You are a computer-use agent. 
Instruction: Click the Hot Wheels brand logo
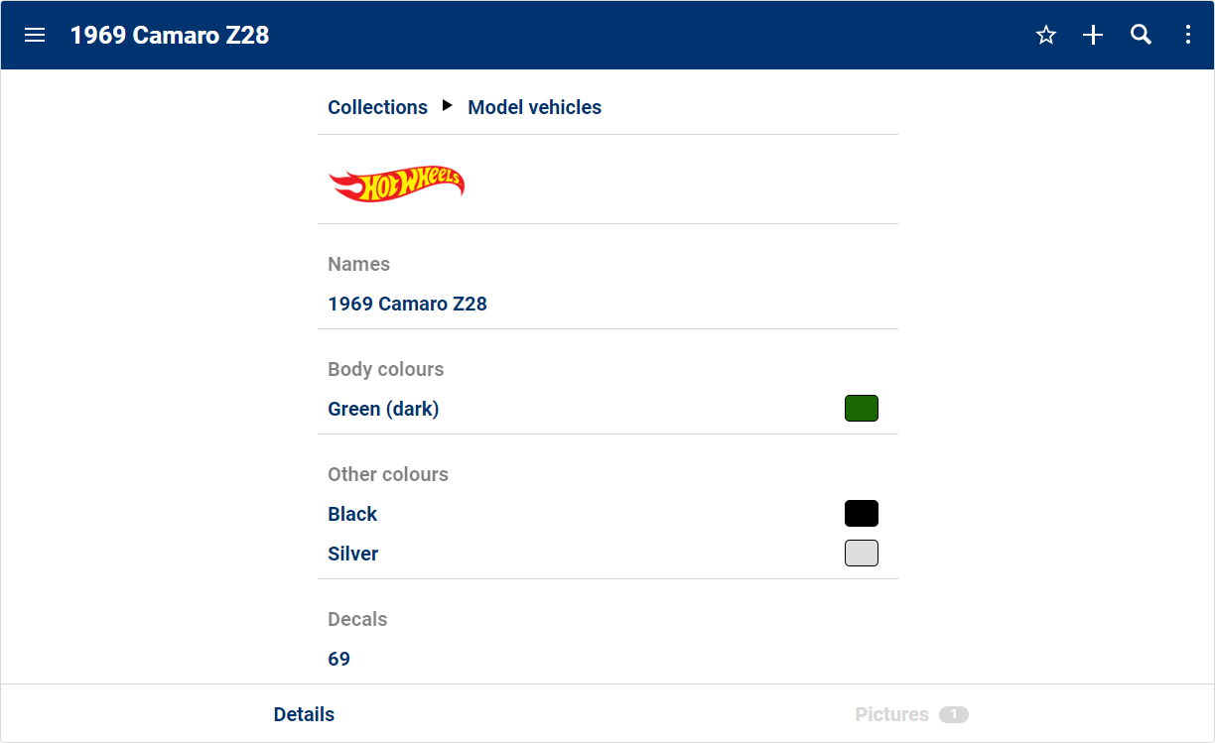[x=396, y=184]
